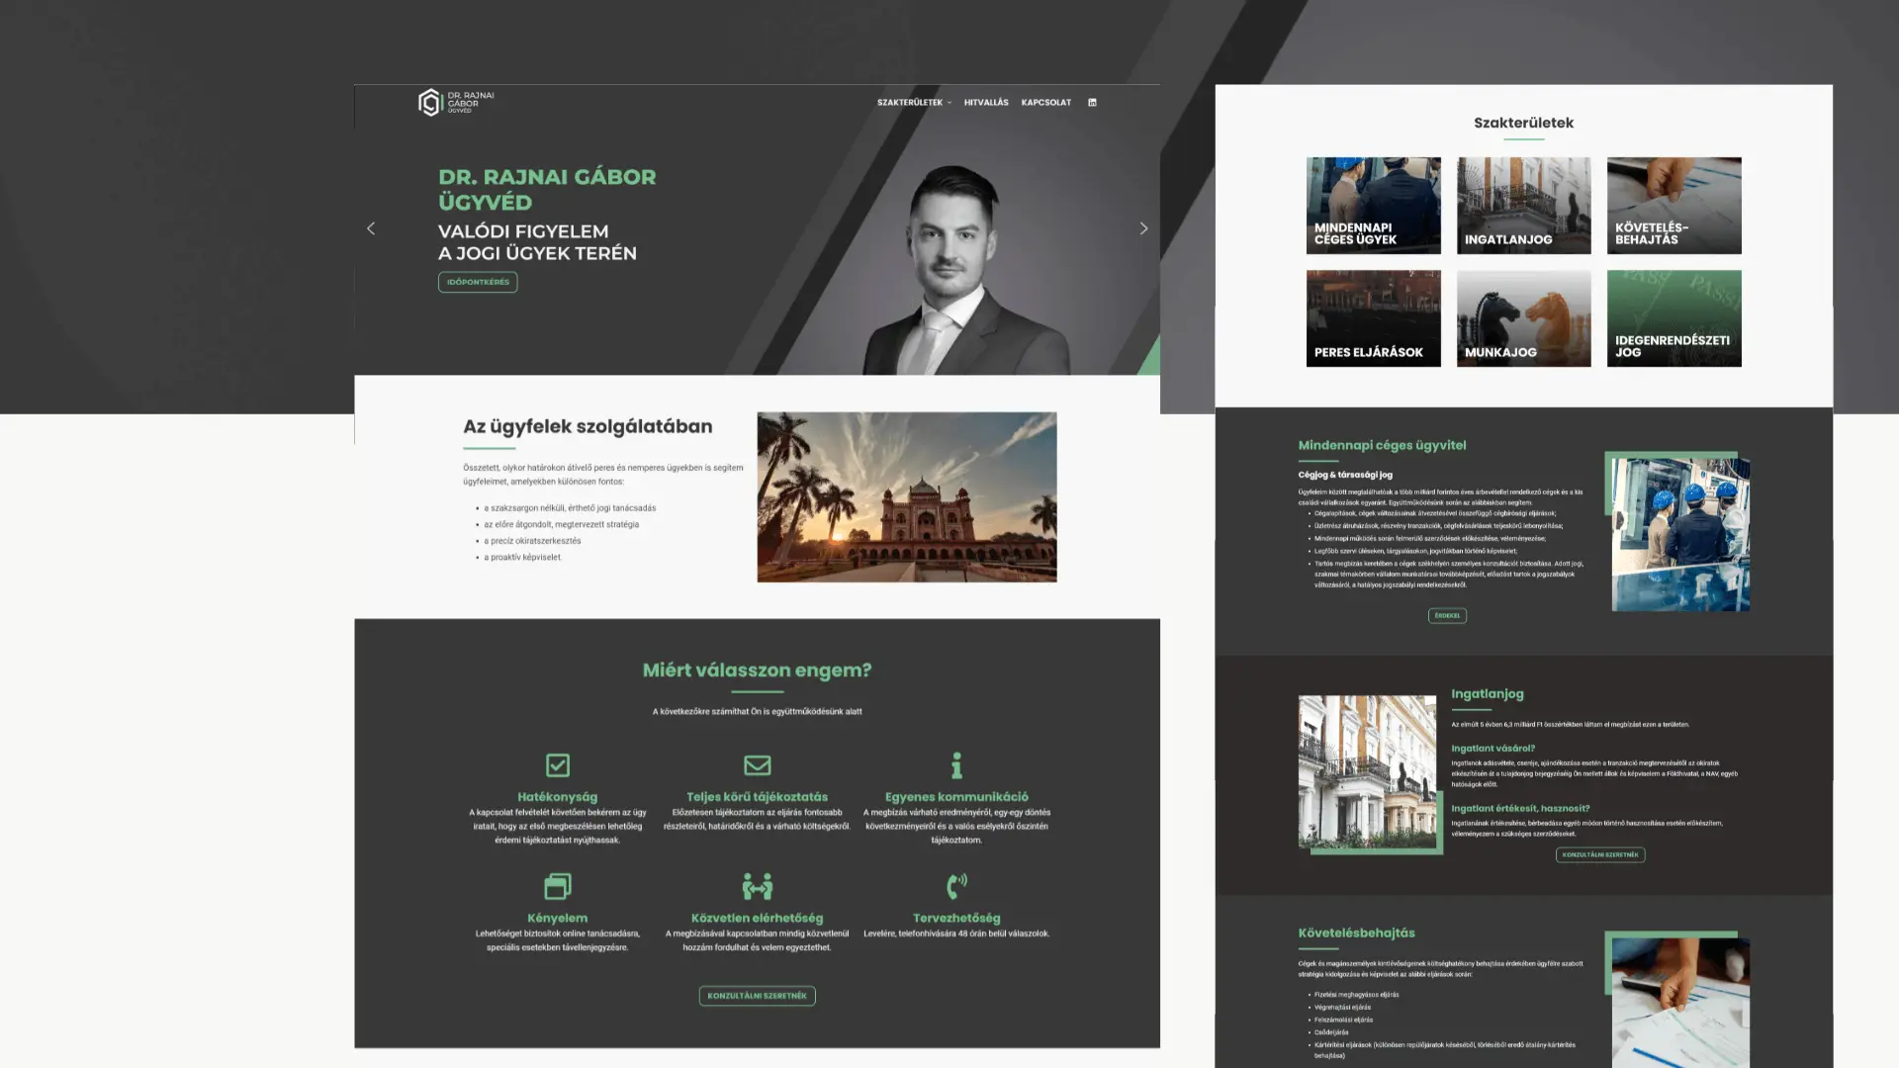Click the Hatékonyság checkmark icon
1899x1068 pixels.
tap(558, 765)
